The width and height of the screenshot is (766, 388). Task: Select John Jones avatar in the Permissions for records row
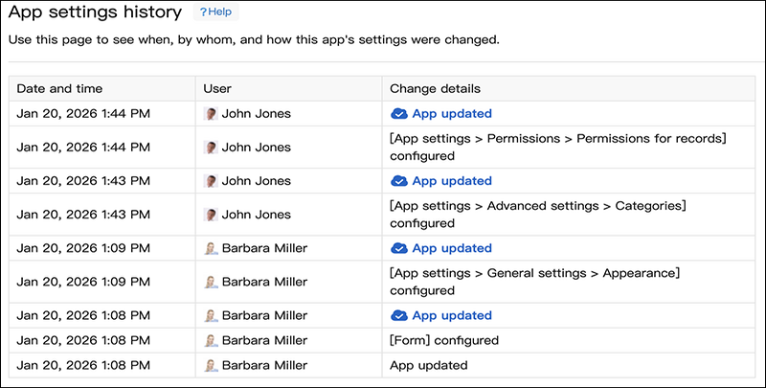(211, 148)
